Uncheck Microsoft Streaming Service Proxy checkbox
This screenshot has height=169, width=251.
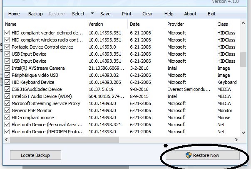tap(7, 103)
